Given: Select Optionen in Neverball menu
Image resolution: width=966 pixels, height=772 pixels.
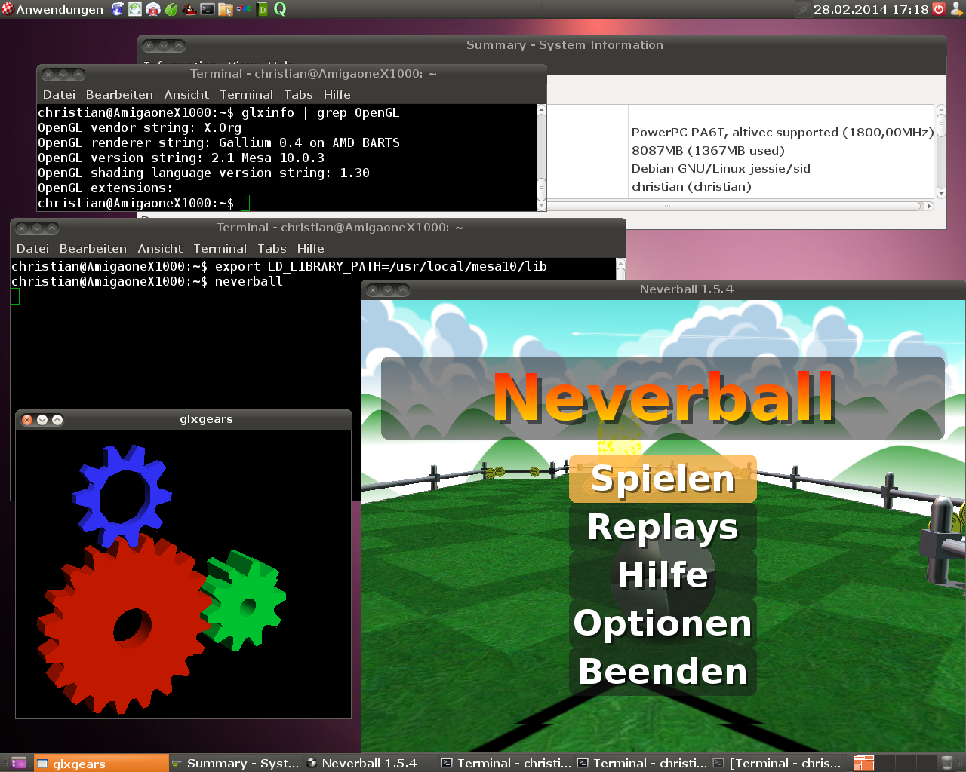Looking at the screenshot, I should [x=663, y=623].
